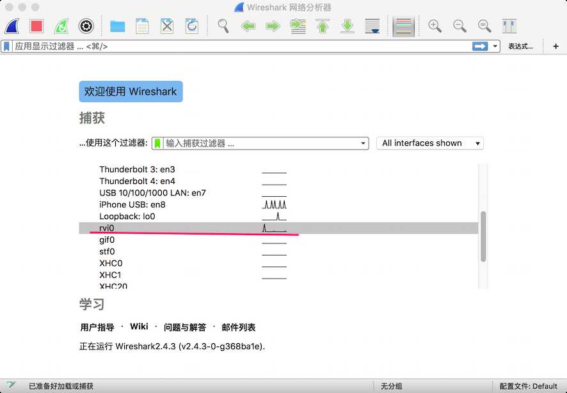This screenshot has height=393, width=567.
Task: Zoom in on packet text
Action: pyautogui.click(x=435, y=26)
